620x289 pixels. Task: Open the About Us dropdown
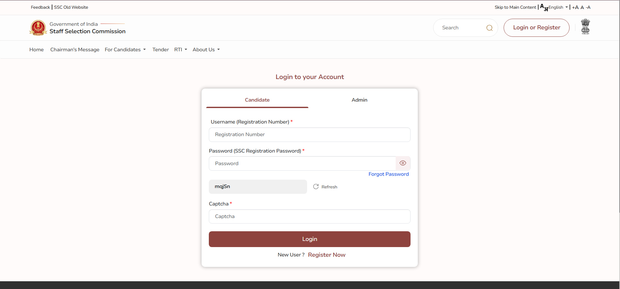coord(206,50)
